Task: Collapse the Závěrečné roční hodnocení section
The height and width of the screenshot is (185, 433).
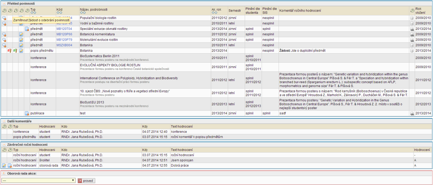Action: point(4,144)
